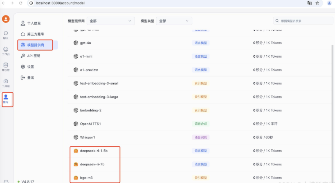Image resolution: width=335 pixels, height=183 pixels.
Task: Click emoji icon beside deepseek-ri-1.5b
Action: 76,151
